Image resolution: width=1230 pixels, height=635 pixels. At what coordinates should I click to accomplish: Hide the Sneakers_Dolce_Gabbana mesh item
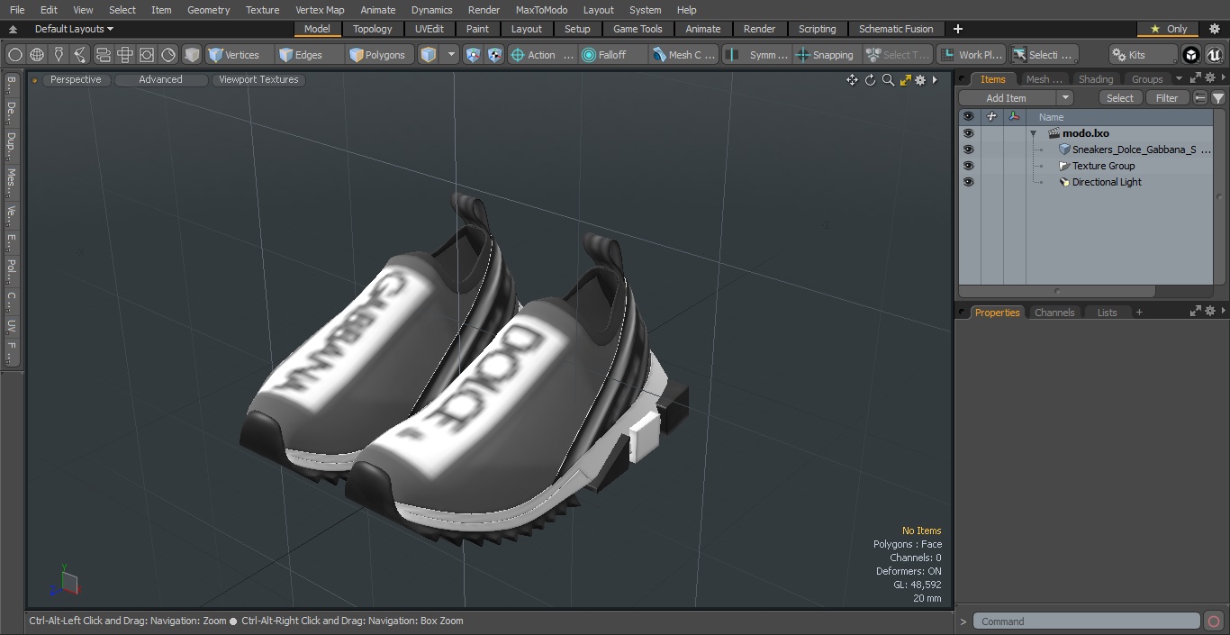click(968, 150)
